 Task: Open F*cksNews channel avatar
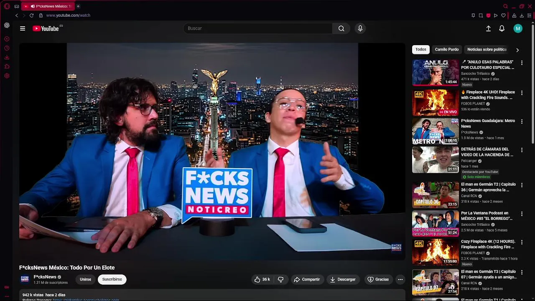(25, 279)
